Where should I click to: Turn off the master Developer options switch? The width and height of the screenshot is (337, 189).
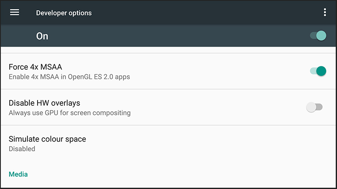318,36
